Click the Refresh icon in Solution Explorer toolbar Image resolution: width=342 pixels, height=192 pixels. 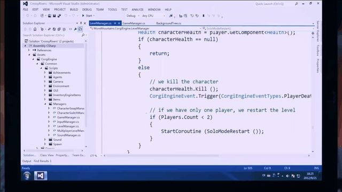[x=54, y=29]
